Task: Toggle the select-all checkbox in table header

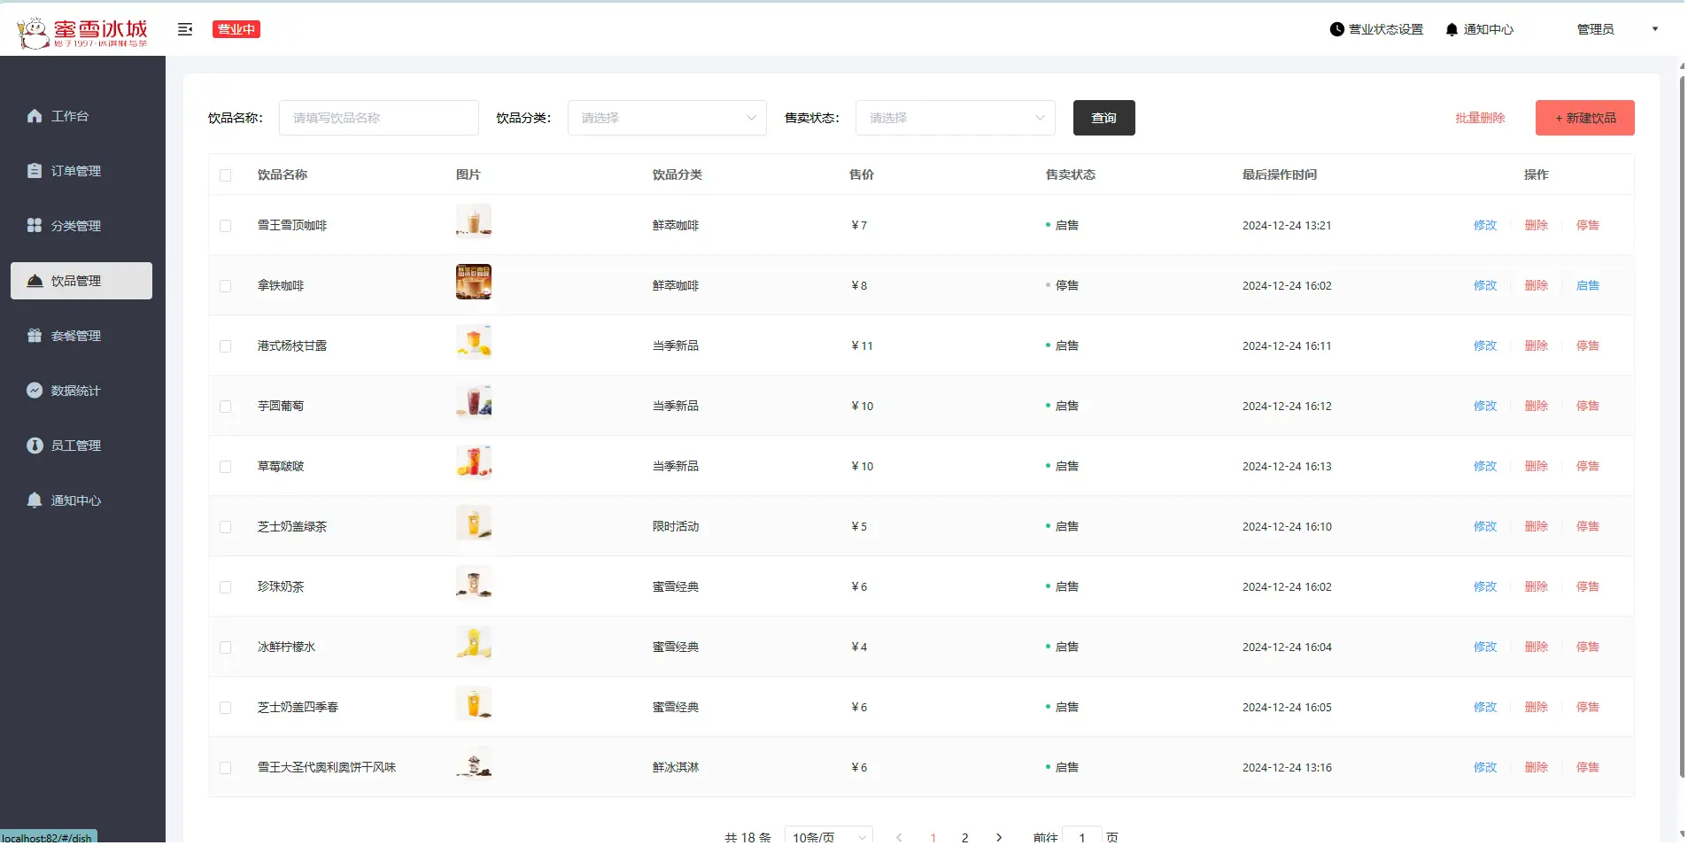Action: 226,175
